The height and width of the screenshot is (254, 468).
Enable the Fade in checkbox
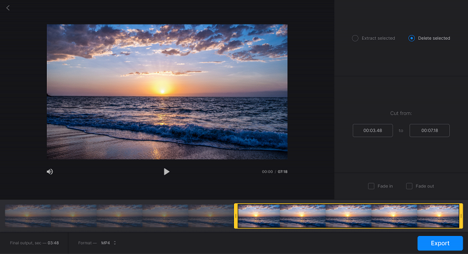click(x=371, y=186)
